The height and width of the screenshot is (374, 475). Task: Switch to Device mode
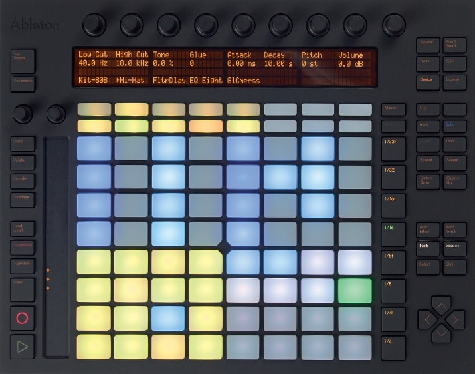pyautogui.click(x=428, y=83)
